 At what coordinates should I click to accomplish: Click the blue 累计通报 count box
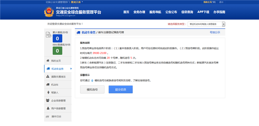[57, 38]
